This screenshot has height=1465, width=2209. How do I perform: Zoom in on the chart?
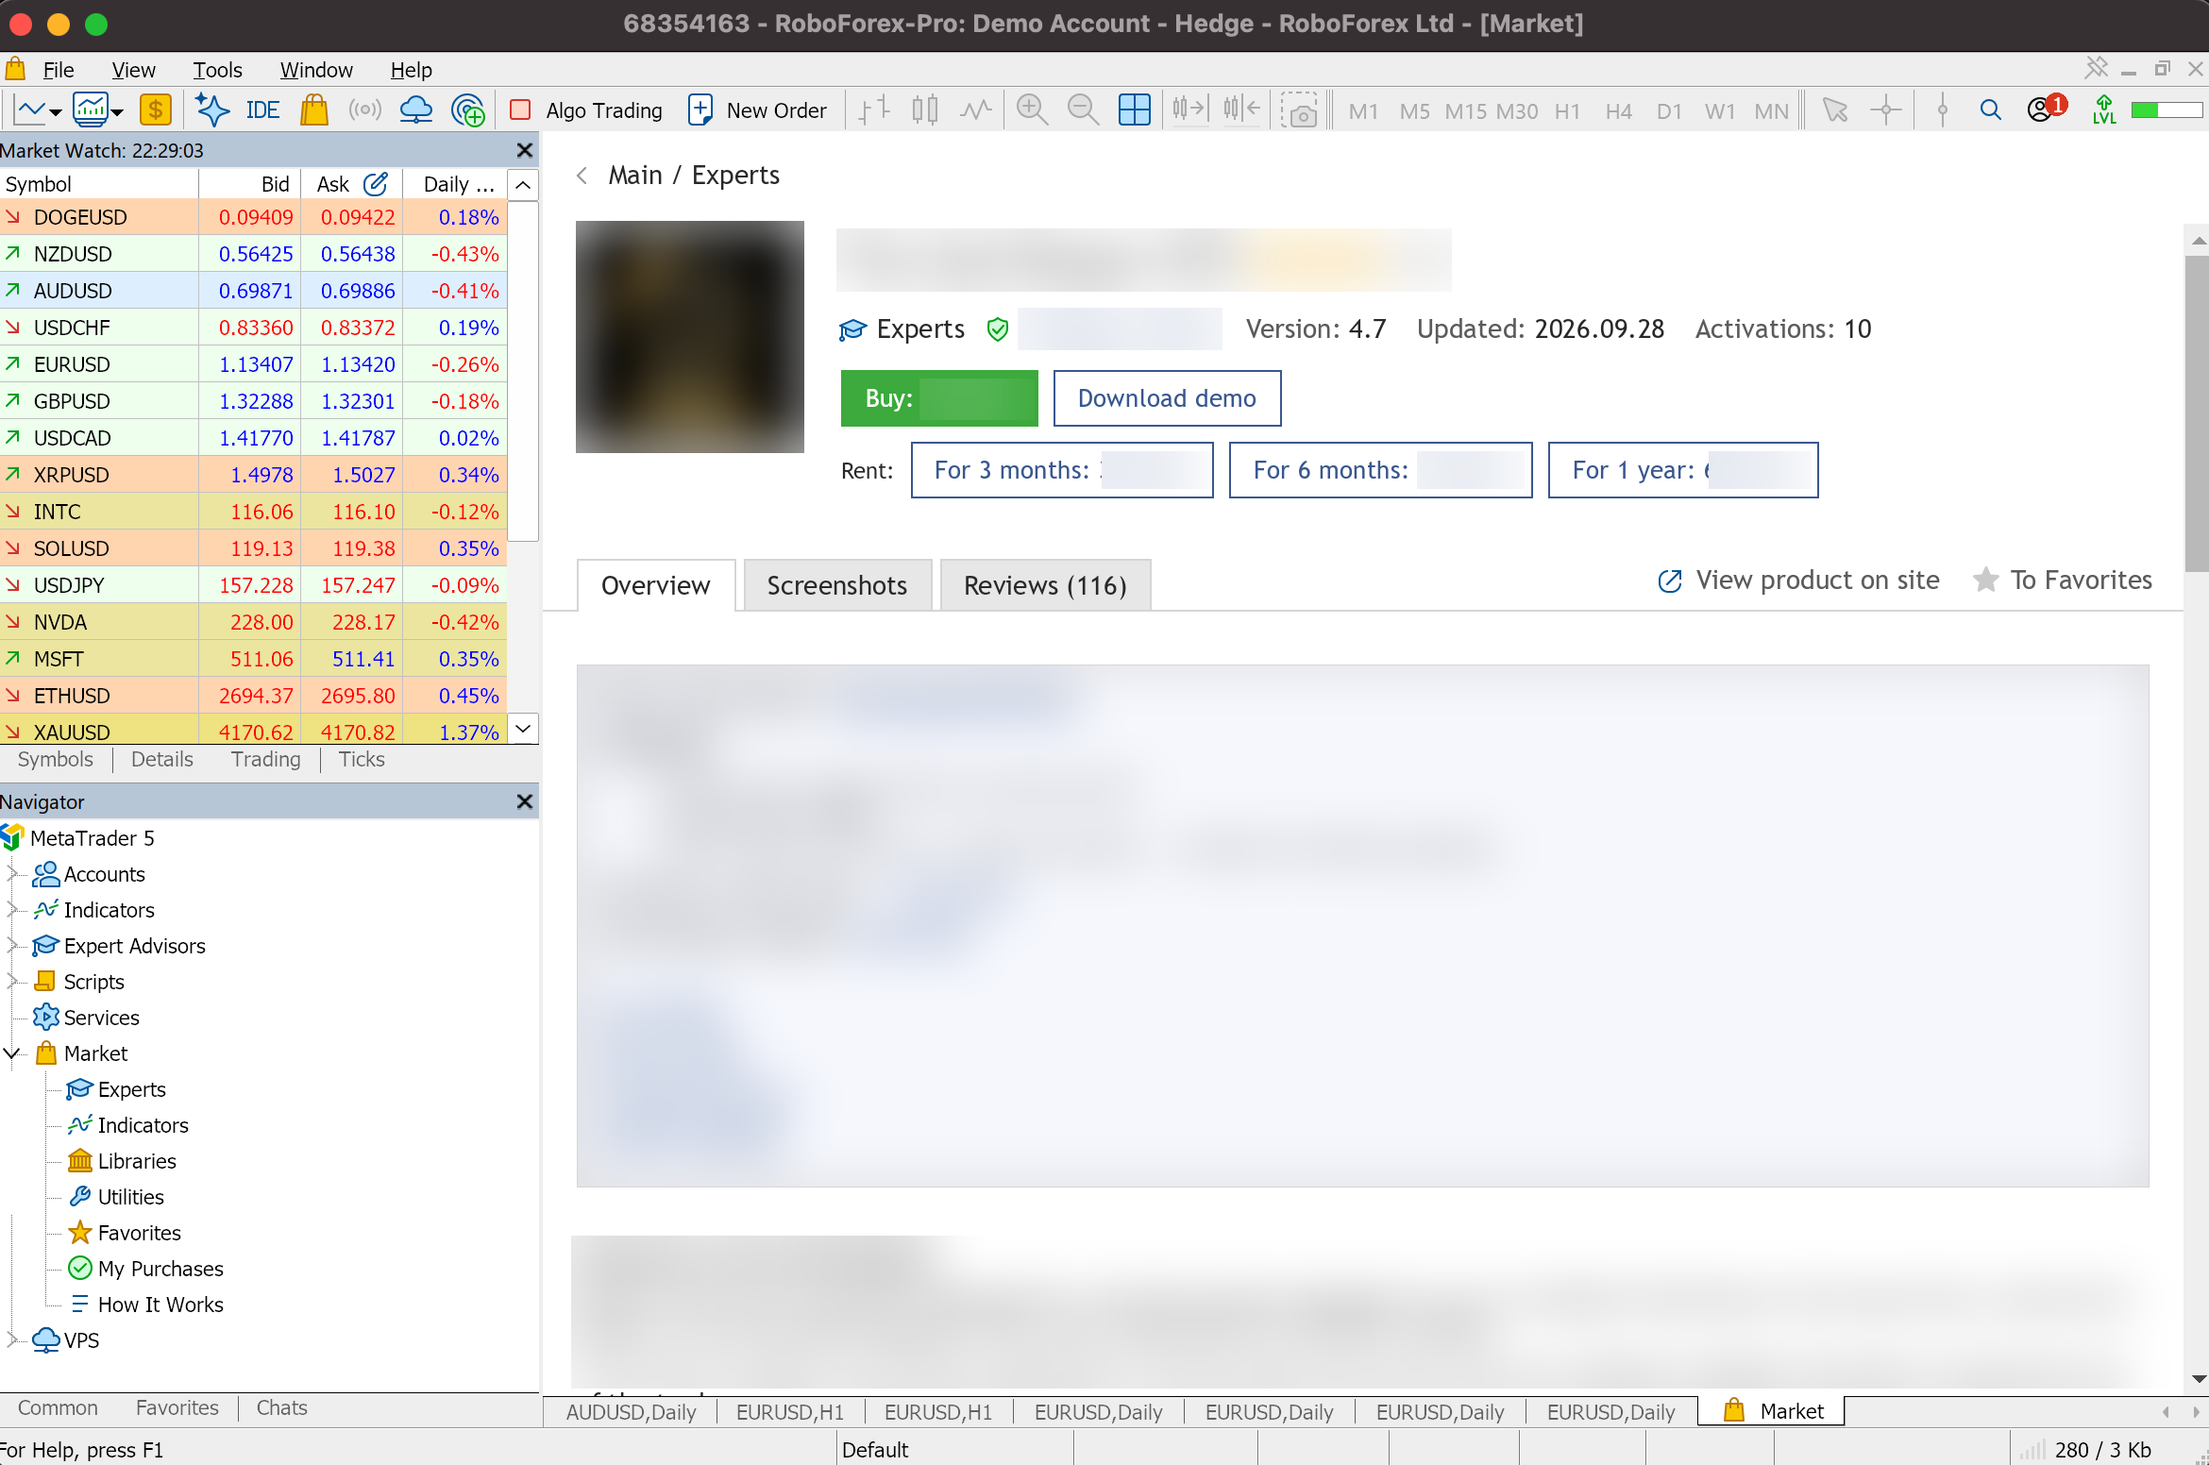1032,110
